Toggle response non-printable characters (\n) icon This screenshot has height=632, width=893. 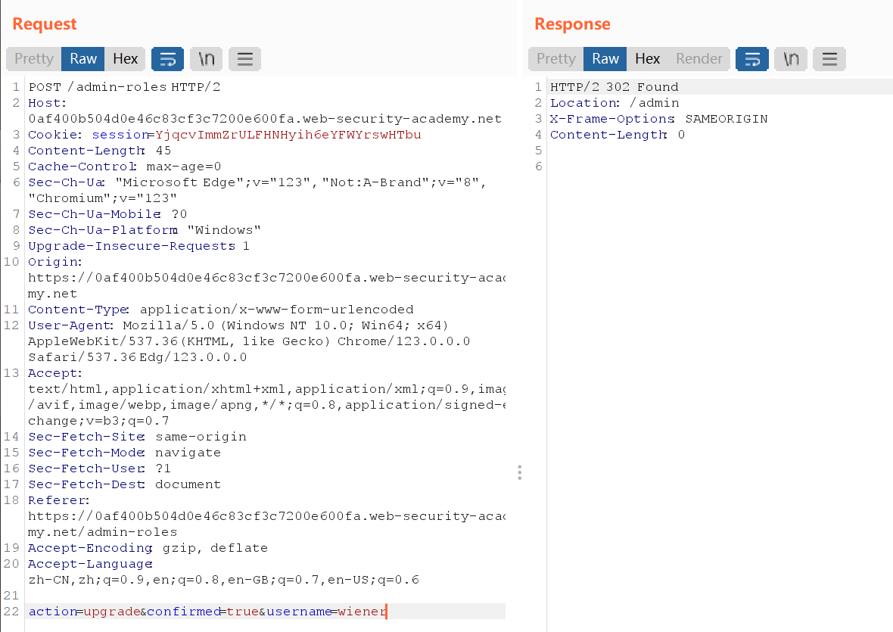(791, 59)
